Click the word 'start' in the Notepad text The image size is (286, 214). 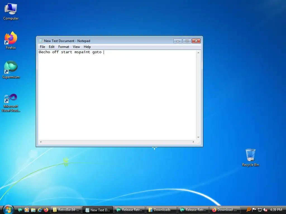pyautogui.click(x=66, y=52)
